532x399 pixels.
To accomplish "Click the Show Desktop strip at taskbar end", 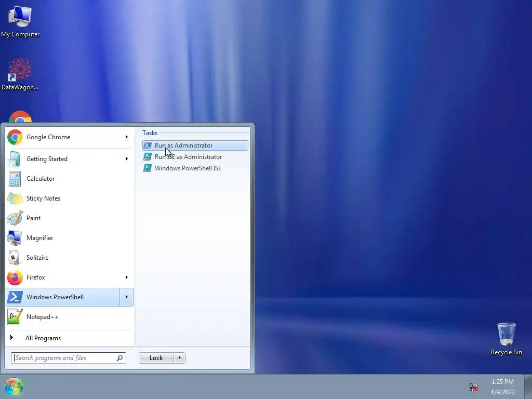I will pos(528,387).
